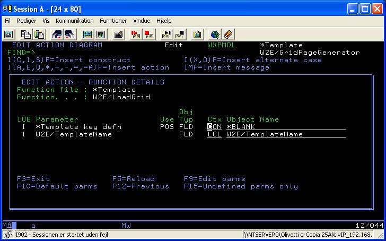Click 'I(C,I,S)F=Insert construct' hint text
The width and height of the screenshot is (386, 241).
pos(69,60)
